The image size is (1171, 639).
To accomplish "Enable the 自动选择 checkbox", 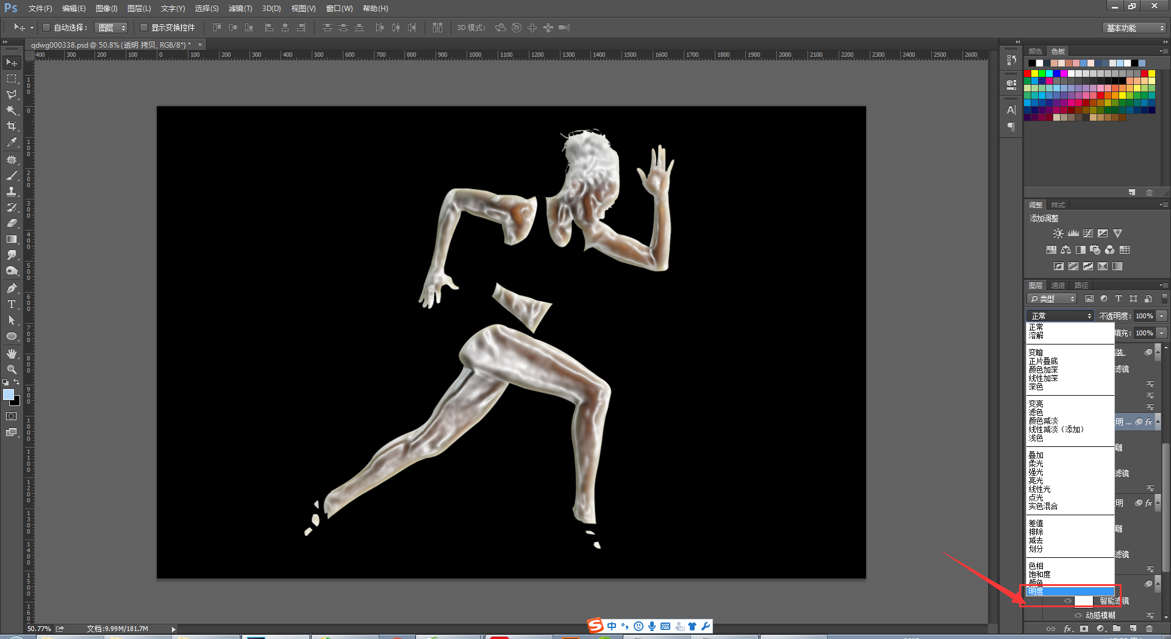I will point(46,27).
